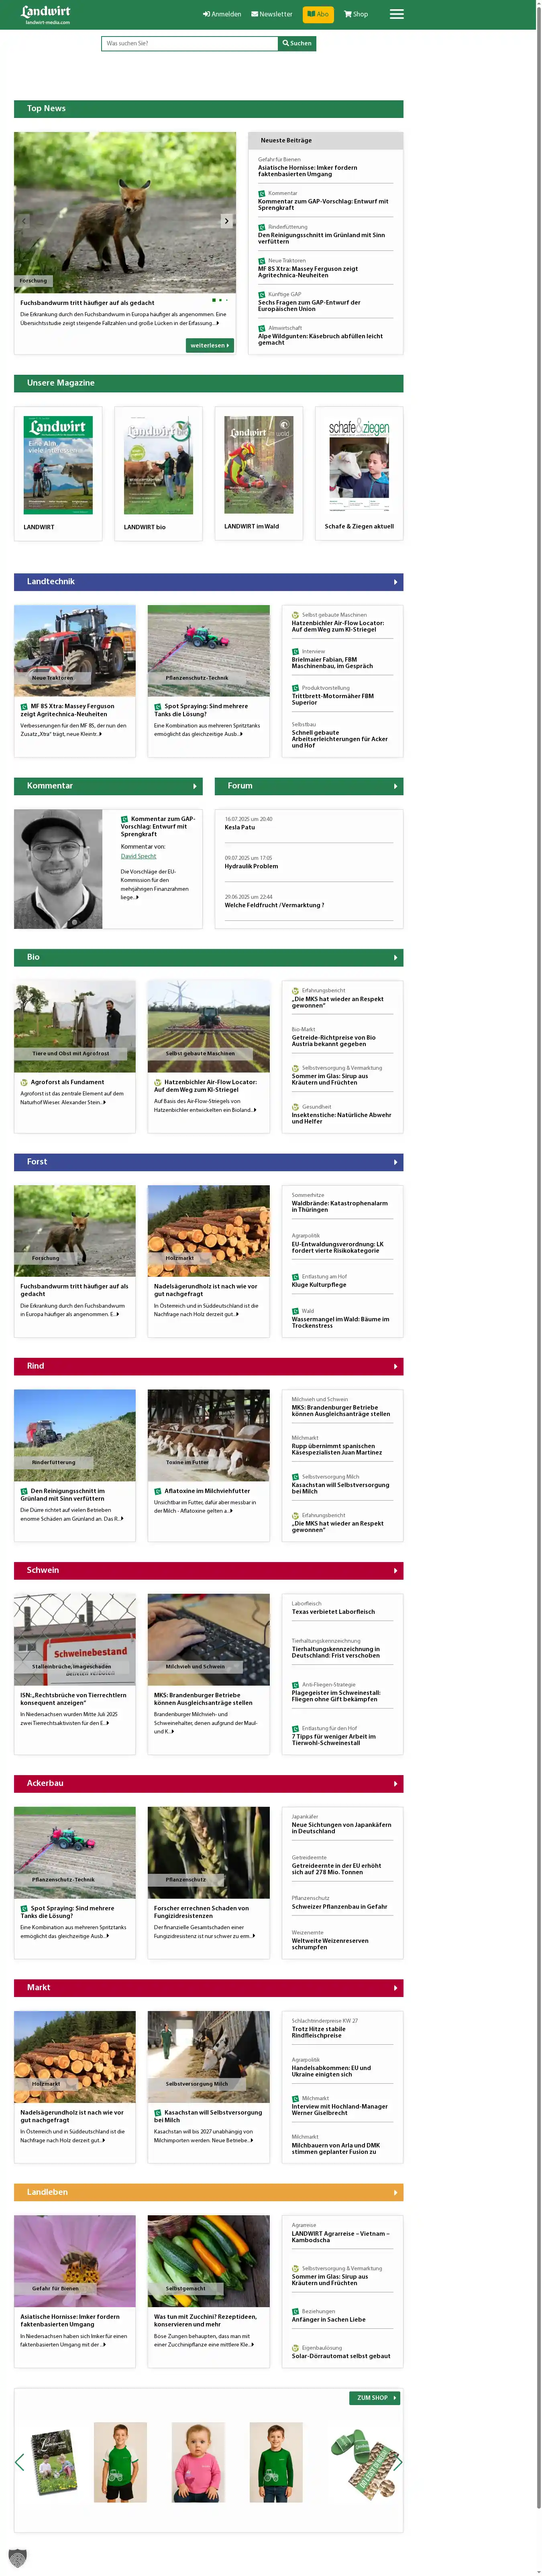This screenshot has height=2576, width=542.
Task: Click the yellow Abo button
Action: [x=317, y=14]
